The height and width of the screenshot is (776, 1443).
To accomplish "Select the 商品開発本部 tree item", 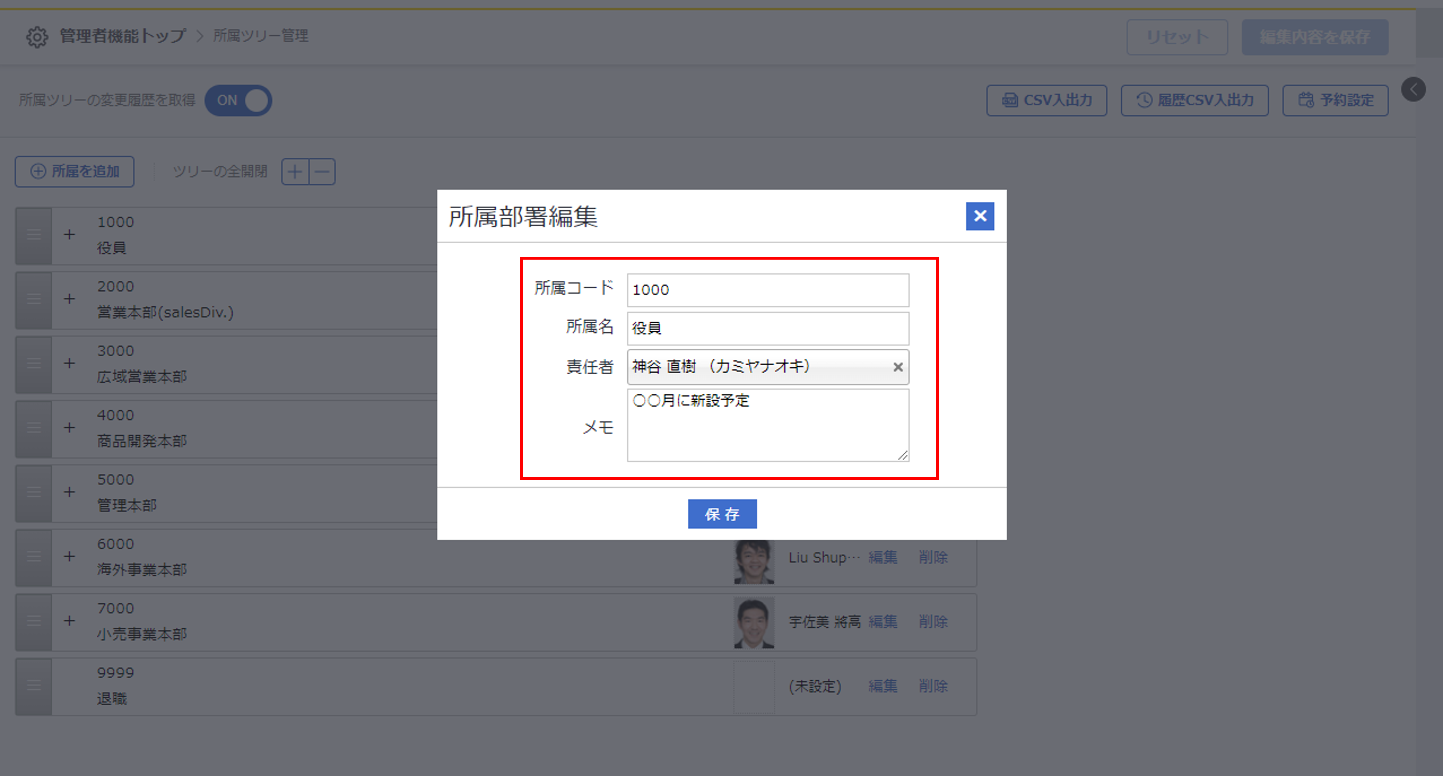I will click(142, 441).
